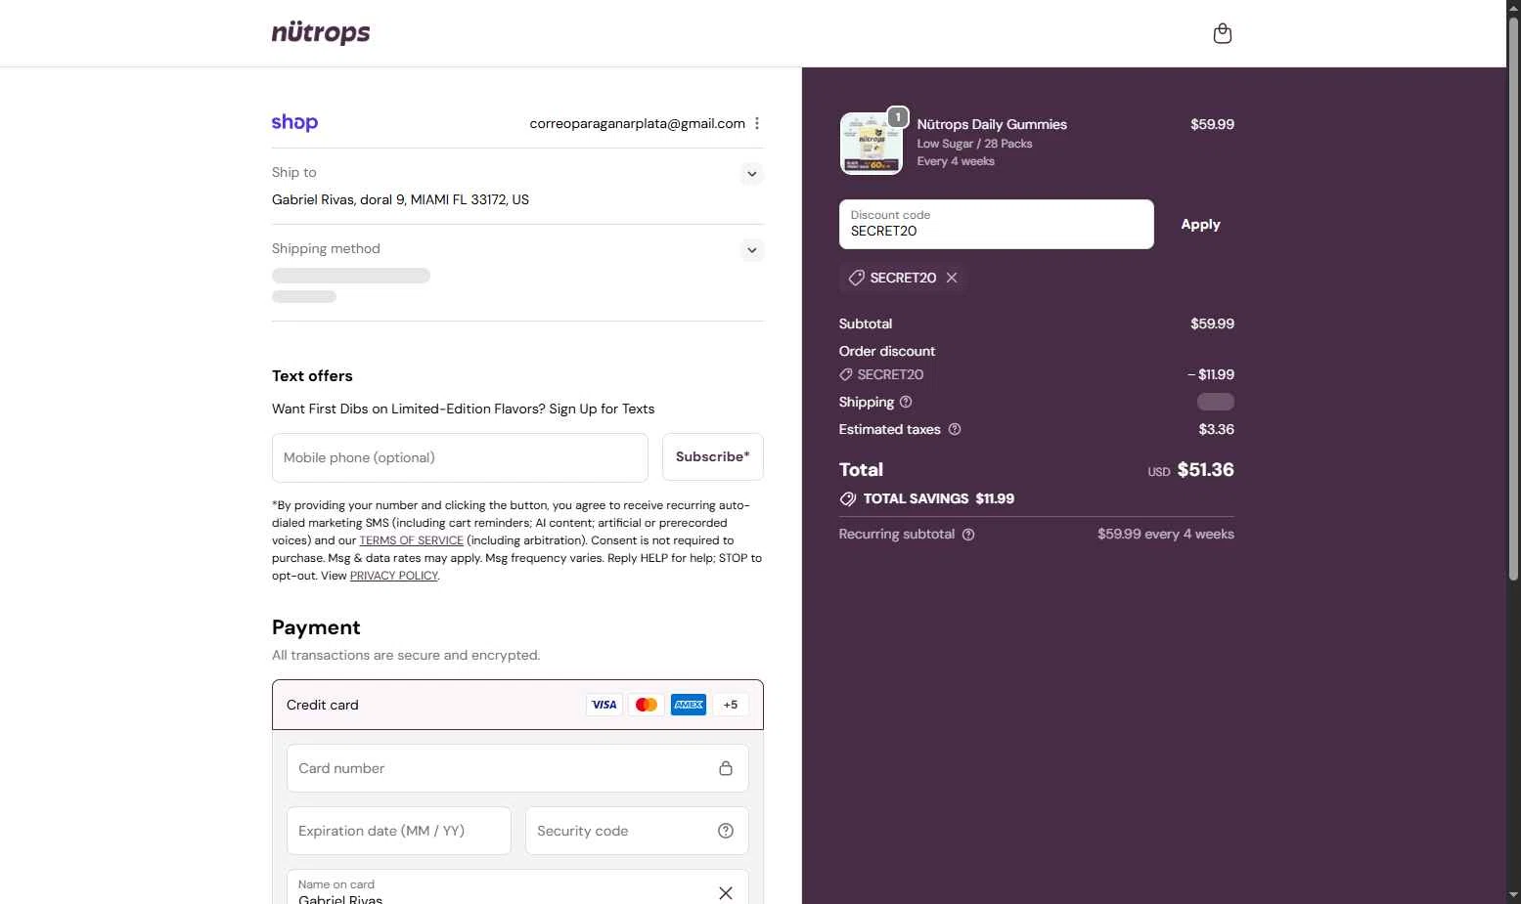The height and width of the screenshot is (904, 1521).
Task: Remove the SECRET20 discount tag
Action: [952, 278]
